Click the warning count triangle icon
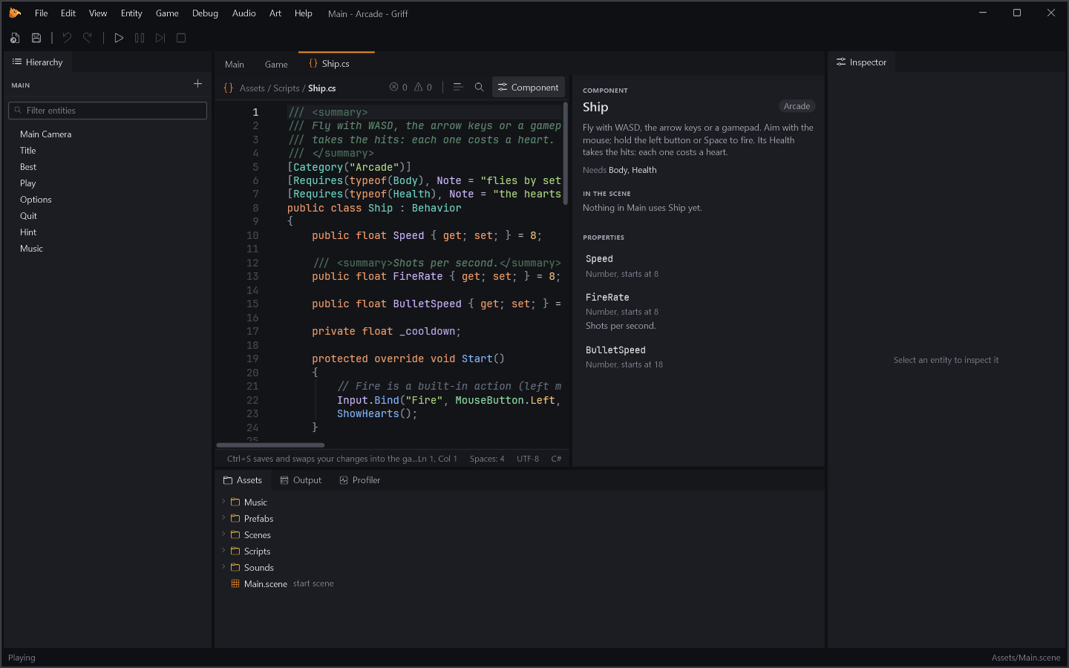The width and height of the screenshot is (1069, 668). click(x=418, y=87)
